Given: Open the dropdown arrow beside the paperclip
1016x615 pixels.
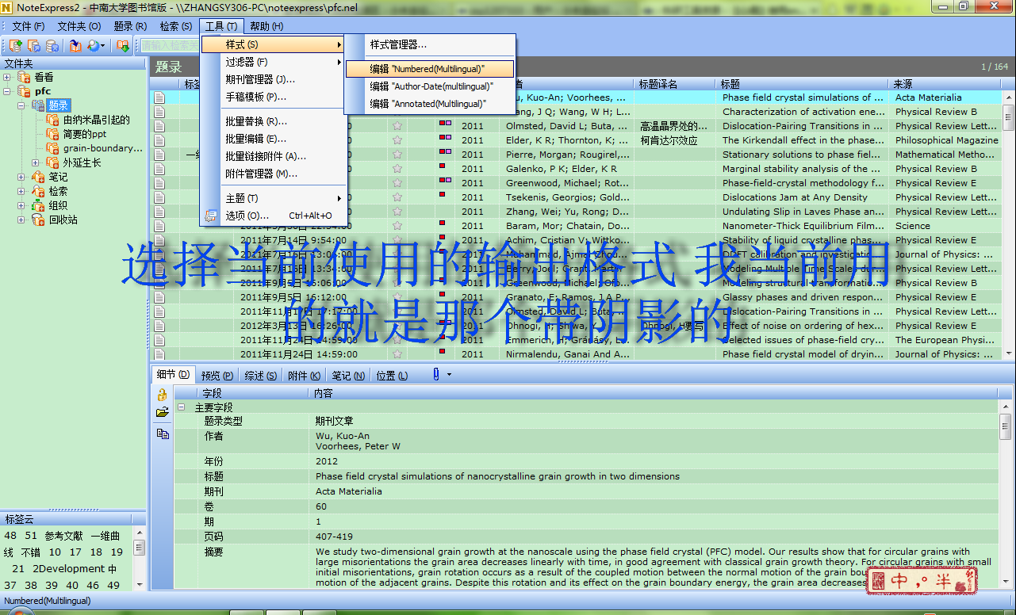Looking at the screenshot, I should 450,374.
